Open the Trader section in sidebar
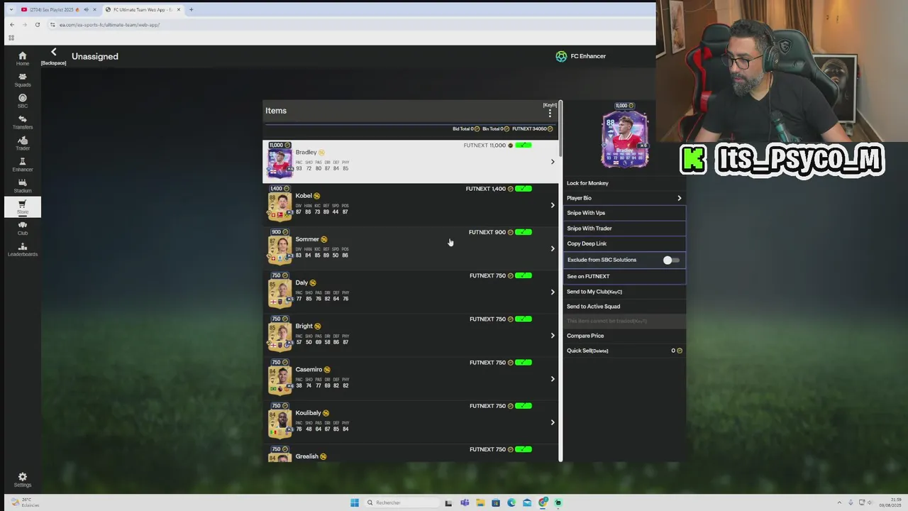Image resolution: width=908 pixels, height=511 pixels. point(22,143)
